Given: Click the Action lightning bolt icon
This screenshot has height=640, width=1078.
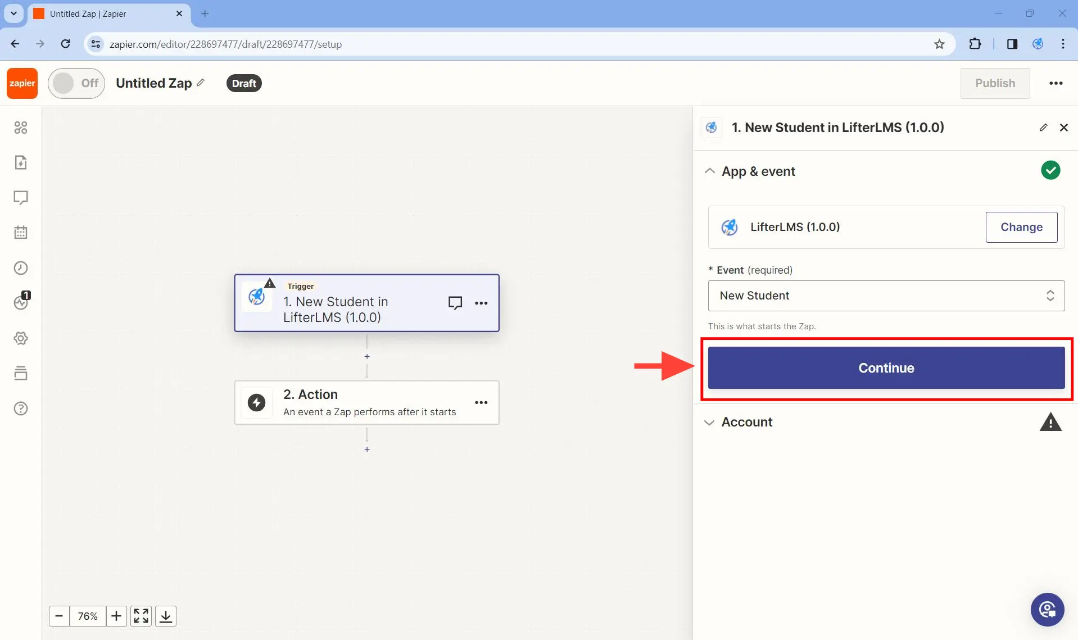Looking at the screenshot, I should point(257,402).
